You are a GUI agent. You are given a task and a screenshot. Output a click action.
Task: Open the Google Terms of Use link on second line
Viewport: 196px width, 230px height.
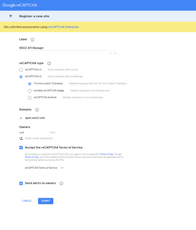tap(32, 157)
